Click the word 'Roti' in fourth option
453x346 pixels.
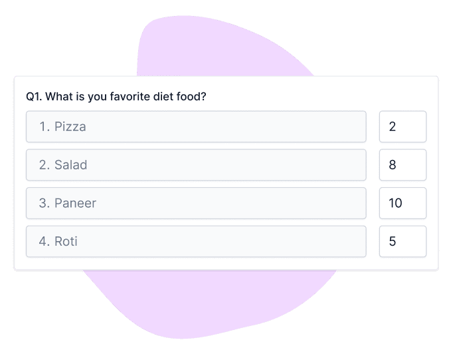click(66, 242)
